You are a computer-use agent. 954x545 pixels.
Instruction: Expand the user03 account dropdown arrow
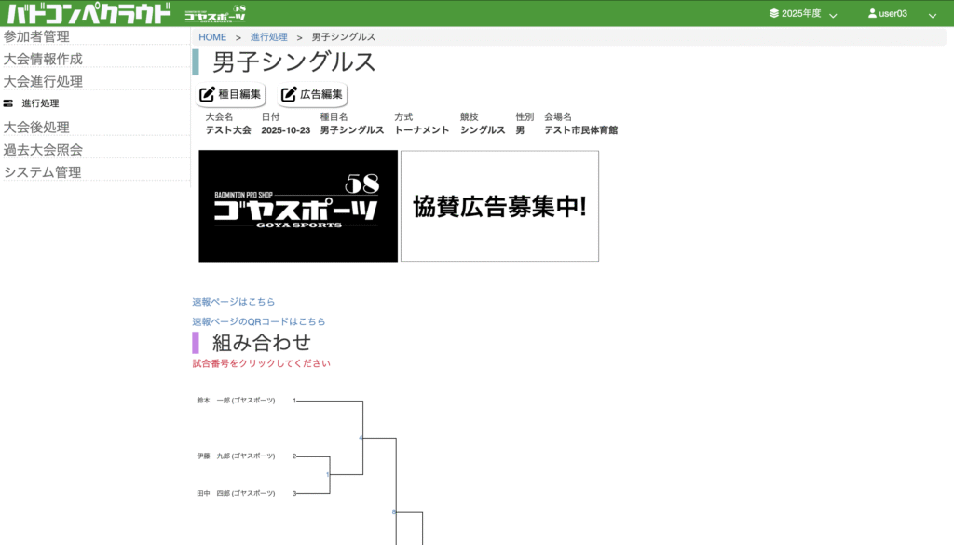[x=932, y=15]
